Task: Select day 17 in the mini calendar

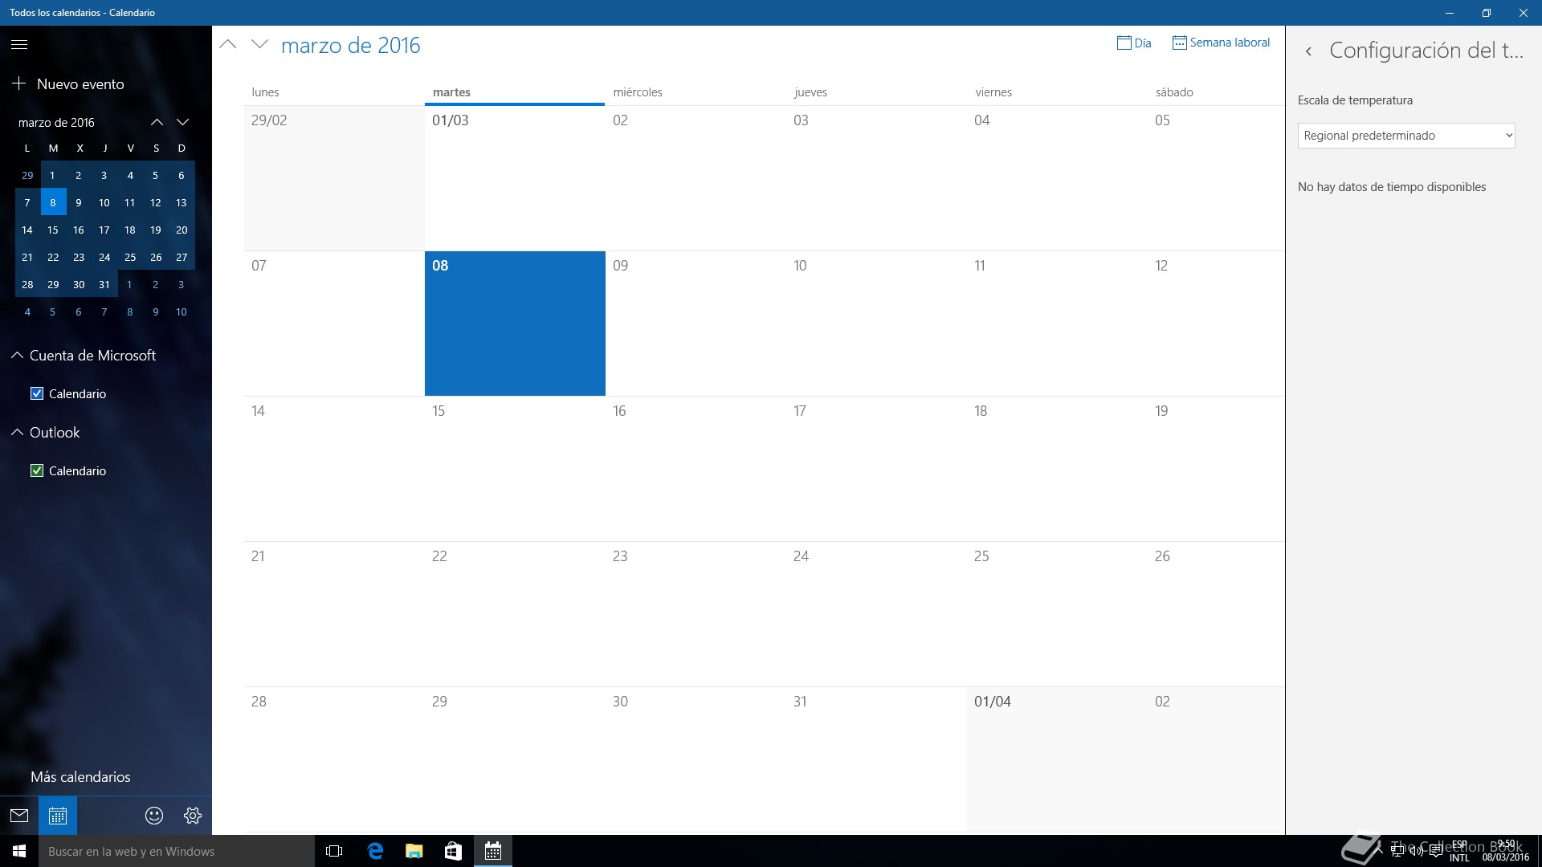Action: tap(104, 230)
